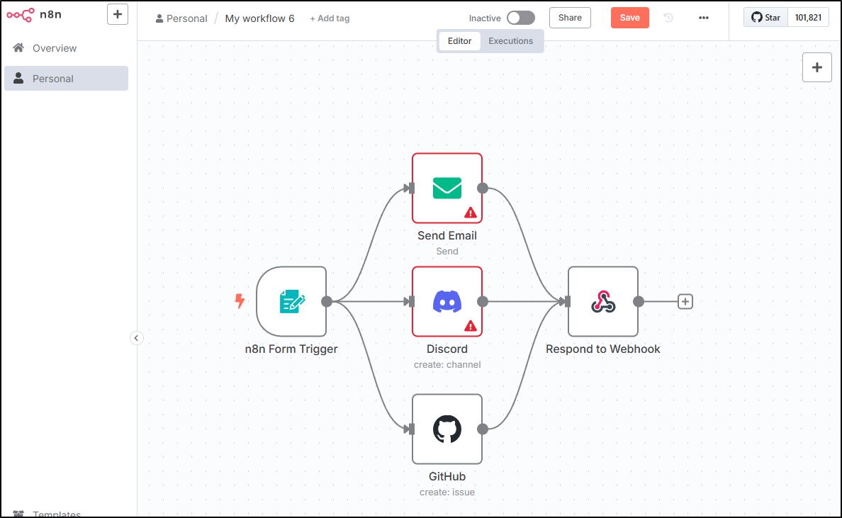Open the add node panel plus button
842x518 pixels.
coord(816,67)
